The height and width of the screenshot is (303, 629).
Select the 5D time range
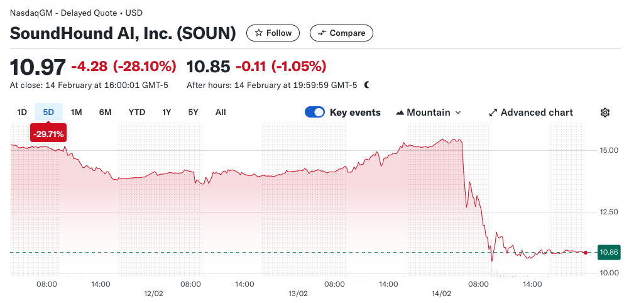[x=48, y=113]
